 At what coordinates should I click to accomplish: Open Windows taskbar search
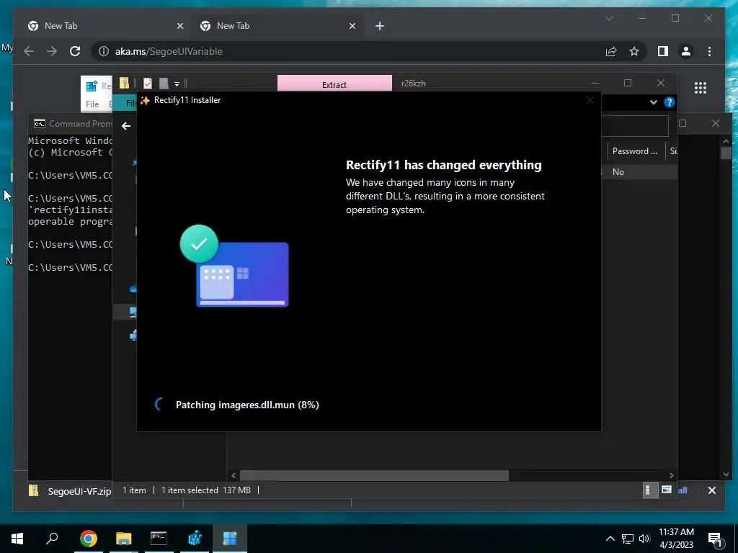(x=52, y=539)
